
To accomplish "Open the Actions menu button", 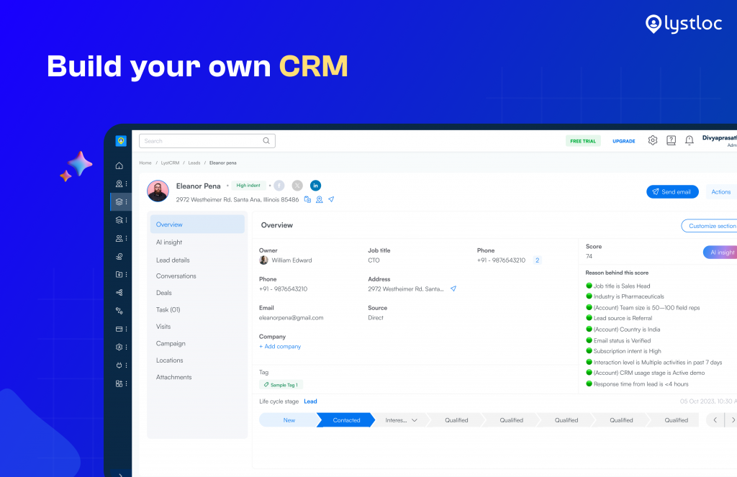I will [721, 192].
